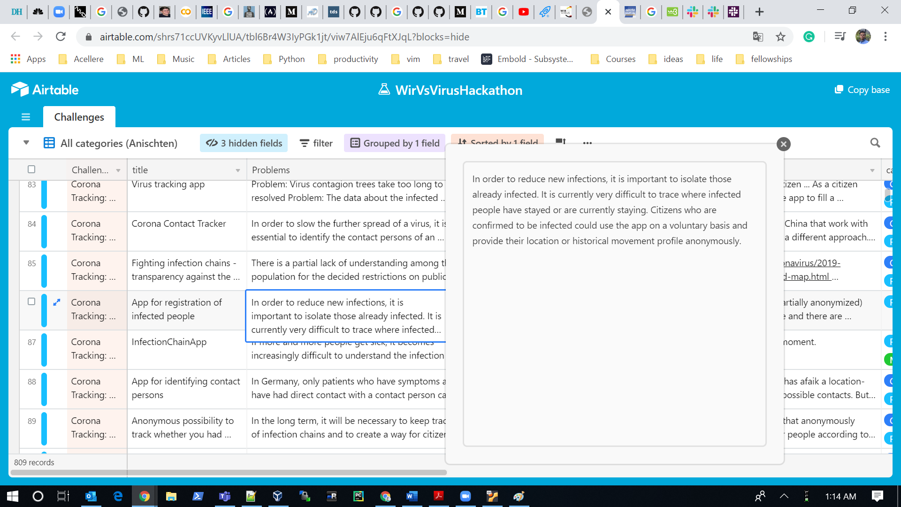
Task: Open the title column dropdown arrow
Action: tap(238, 170)
